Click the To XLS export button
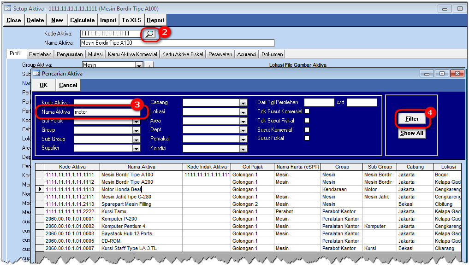Screen dimensions: 469x268 pyautogui.click(x=131, y=20)
